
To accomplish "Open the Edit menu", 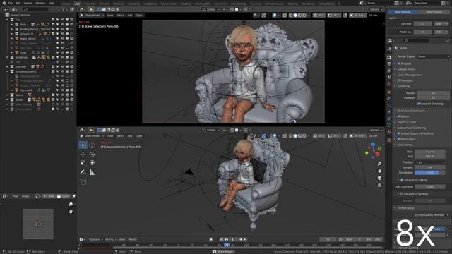I will point(18,3).
